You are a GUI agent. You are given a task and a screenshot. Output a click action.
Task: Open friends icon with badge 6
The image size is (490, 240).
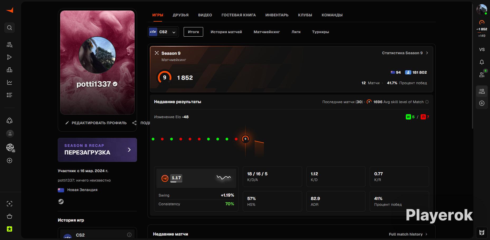482,75
